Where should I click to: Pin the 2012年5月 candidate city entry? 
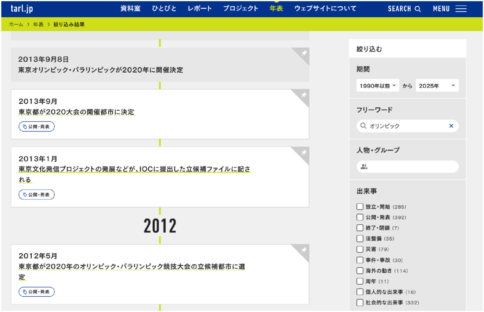[304, 250]
